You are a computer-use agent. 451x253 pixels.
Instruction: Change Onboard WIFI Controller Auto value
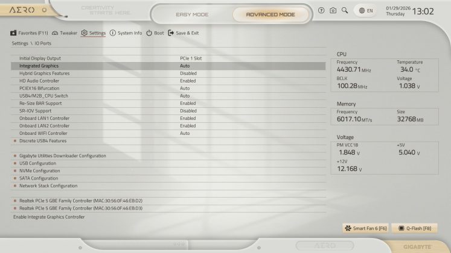point(185,133)
